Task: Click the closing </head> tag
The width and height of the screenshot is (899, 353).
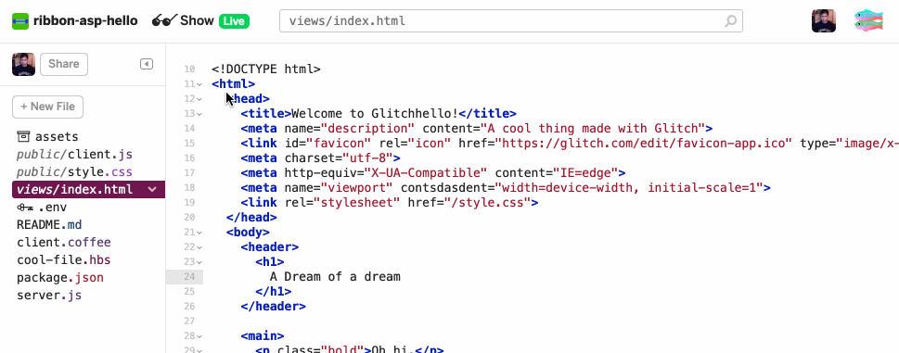Action: click(251, 218)
